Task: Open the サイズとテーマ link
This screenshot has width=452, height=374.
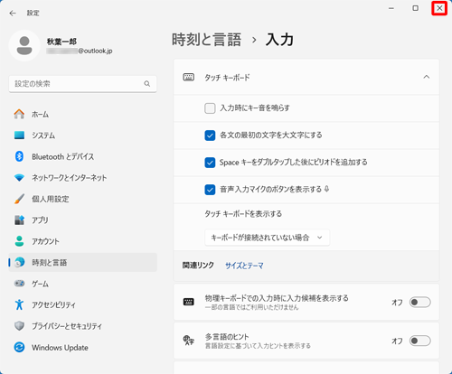Action: coord(244,266)
